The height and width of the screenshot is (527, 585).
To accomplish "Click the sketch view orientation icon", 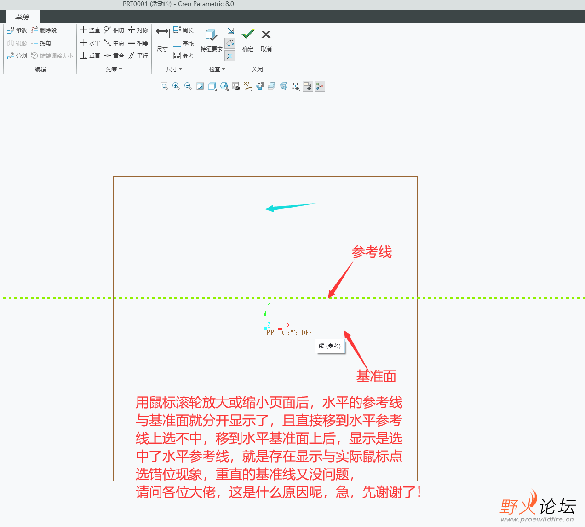I will point(260,87).
